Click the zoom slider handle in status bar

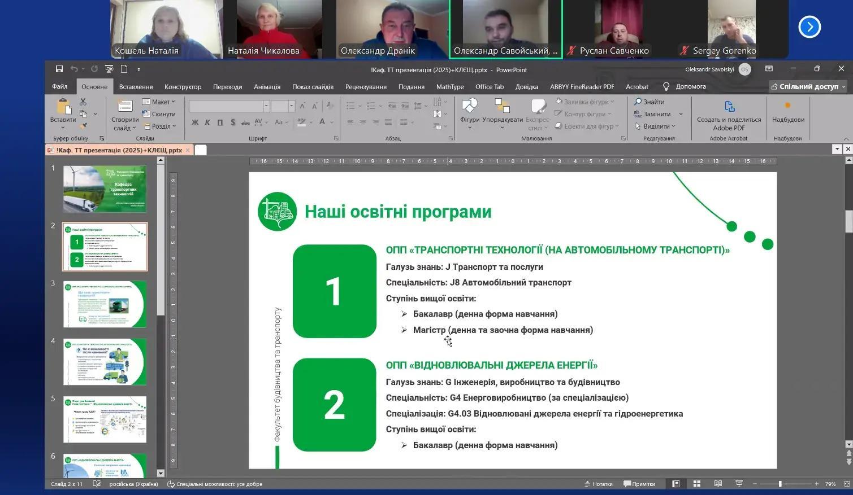(x=780, y=484)
